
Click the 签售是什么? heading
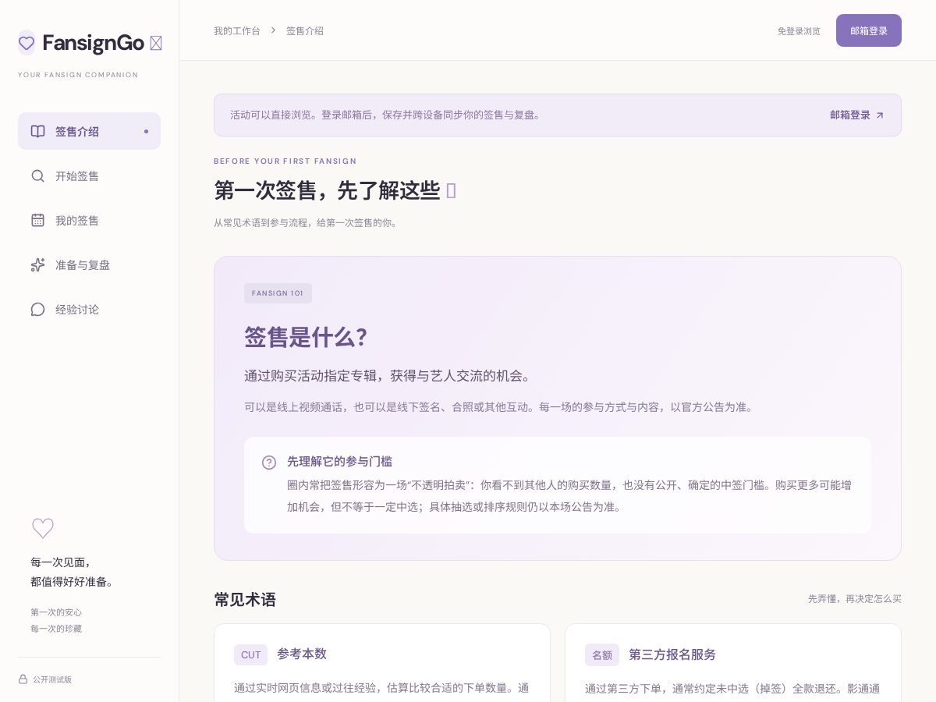(306, 338)
